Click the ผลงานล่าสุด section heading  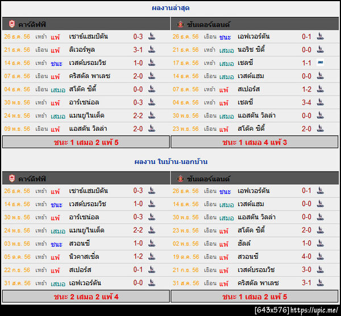tap(170, 9)
